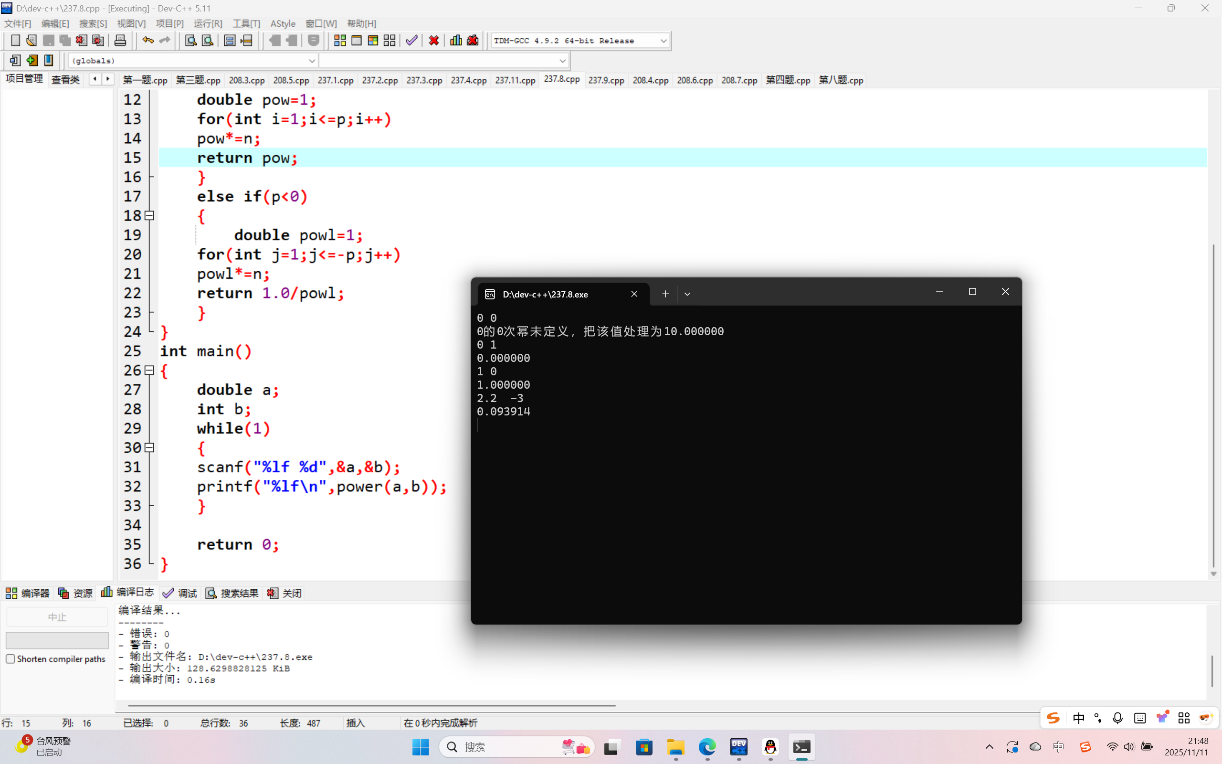
Task: Click the compile log horizontal scrollbar
Action: click(372, 705)
